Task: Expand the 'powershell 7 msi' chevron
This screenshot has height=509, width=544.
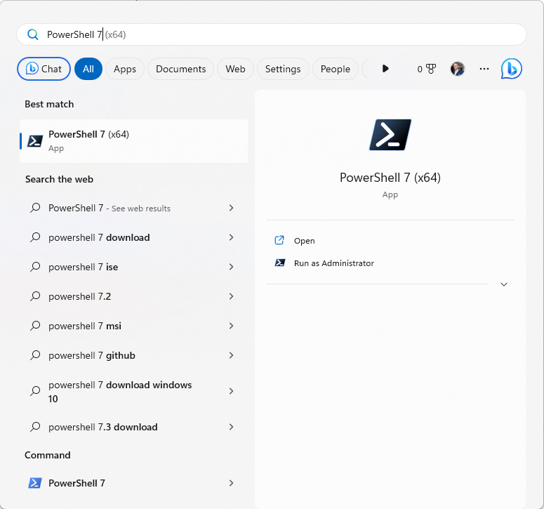Action: tap(231, 326)
